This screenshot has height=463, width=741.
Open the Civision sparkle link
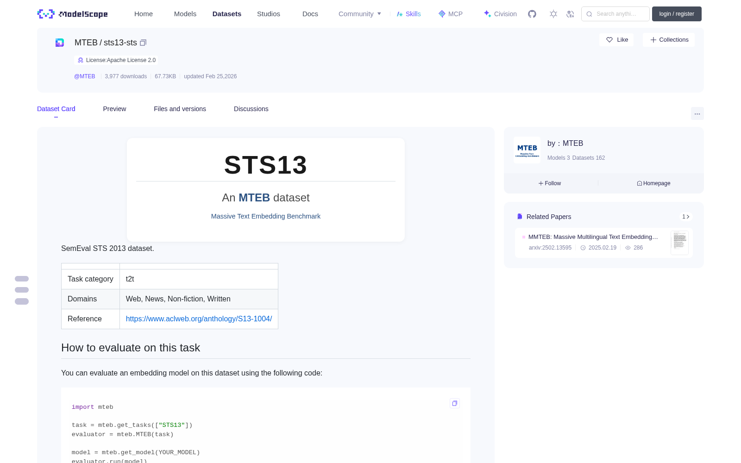pyautogui.click(x=500, y=14)
